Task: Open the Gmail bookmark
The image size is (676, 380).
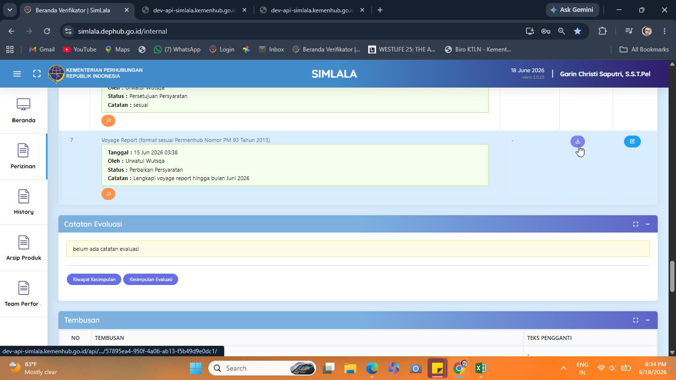Action: [x=42, y=49]
